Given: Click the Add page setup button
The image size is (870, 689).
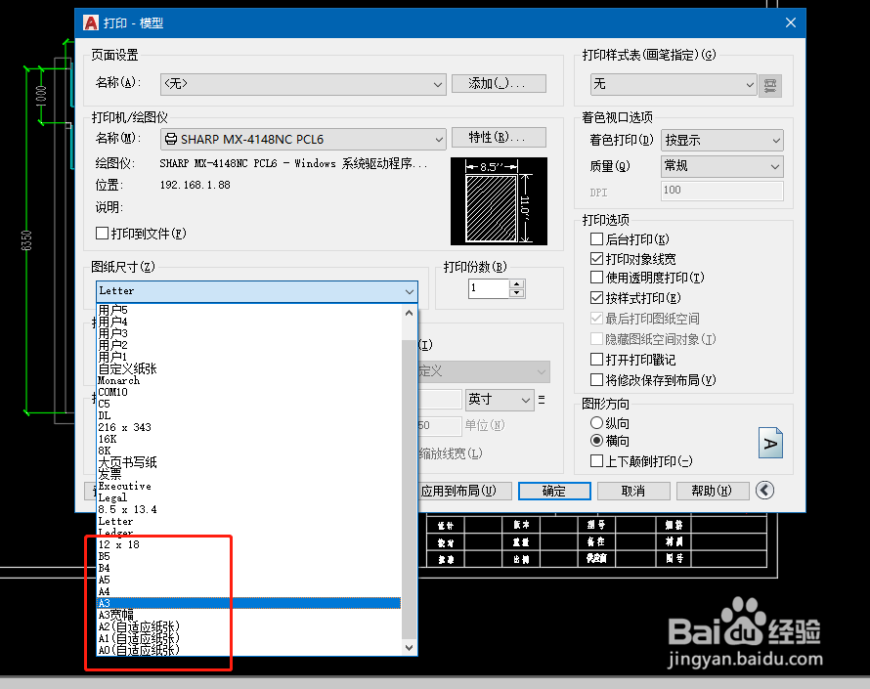Looking at the screenshot, I should (499, 84).
